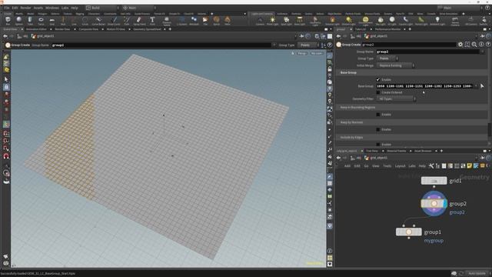
Task: Select the Circle shelf tool
Action: (x=85, y=21)
